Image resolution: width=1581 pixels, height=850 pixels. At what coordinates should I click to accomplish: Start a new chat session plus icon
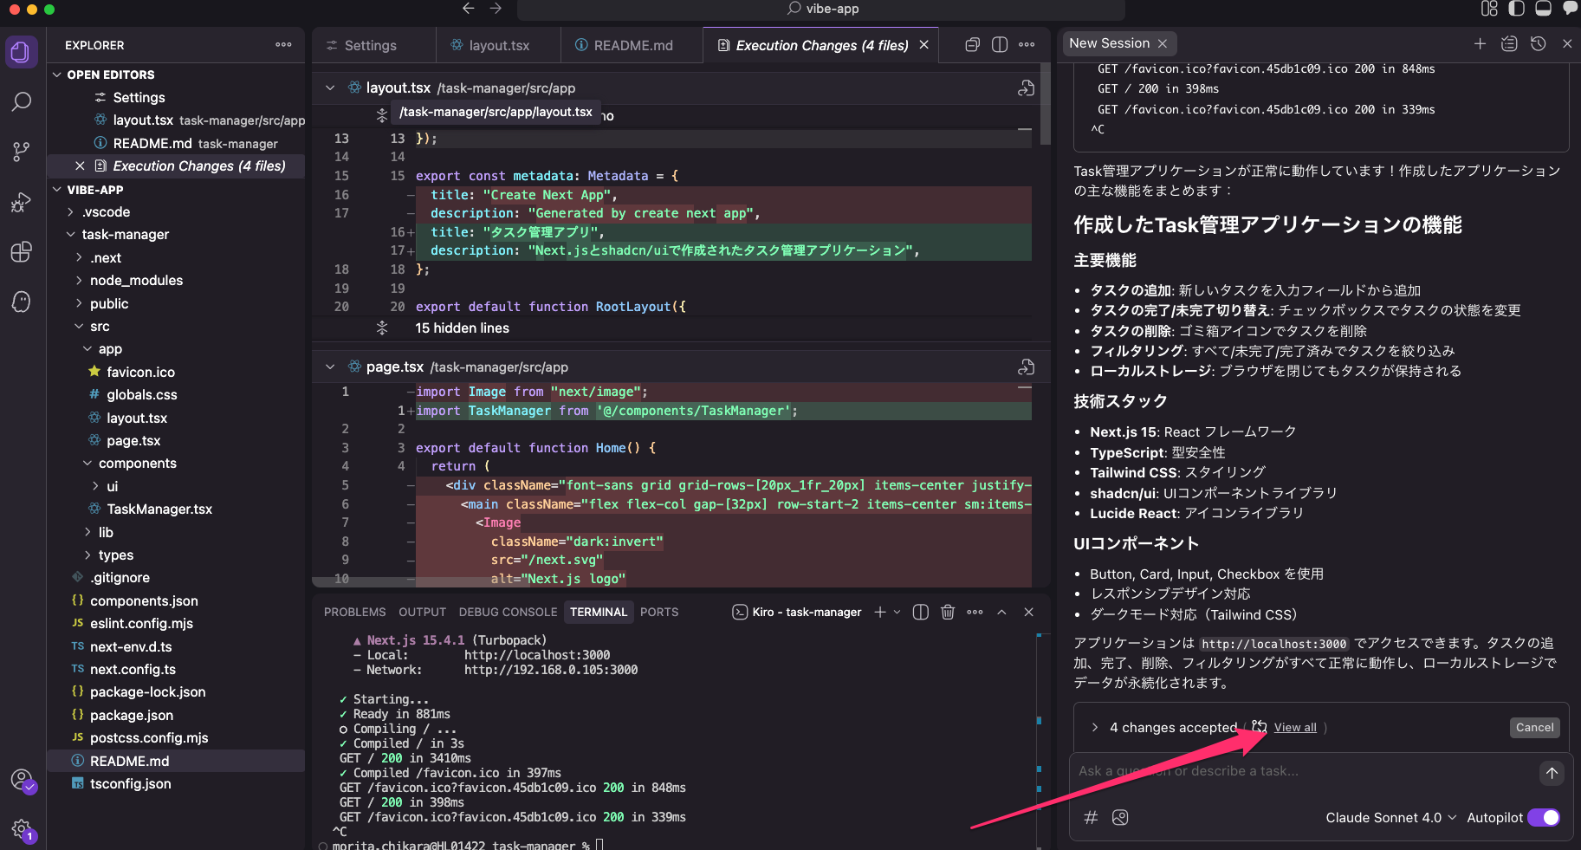(x=1480, y=43)
